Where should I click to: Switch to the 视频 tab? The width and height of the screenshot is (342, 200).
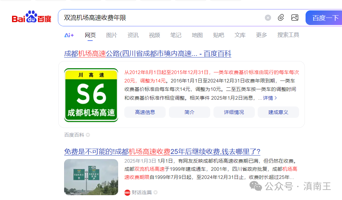point(155,35)
